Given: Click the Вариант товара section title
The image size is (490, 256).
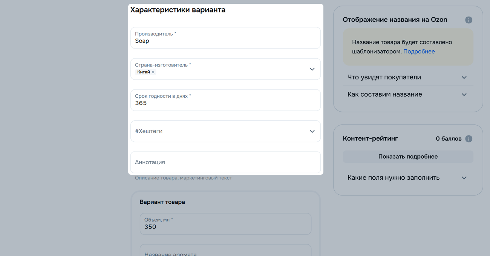Looking at the screenshot, I should tap(162, 202).
